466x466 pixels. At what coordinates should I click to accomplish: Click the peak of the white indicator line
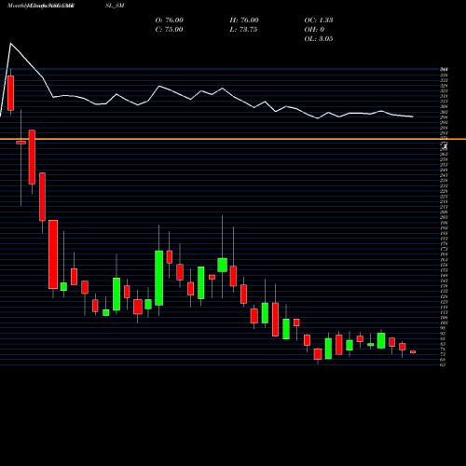click(x=10, y=44)
